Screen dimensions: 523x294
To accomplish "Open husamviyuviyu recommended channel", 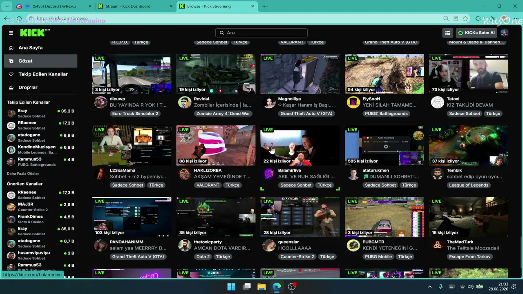I will coord(40,255).
